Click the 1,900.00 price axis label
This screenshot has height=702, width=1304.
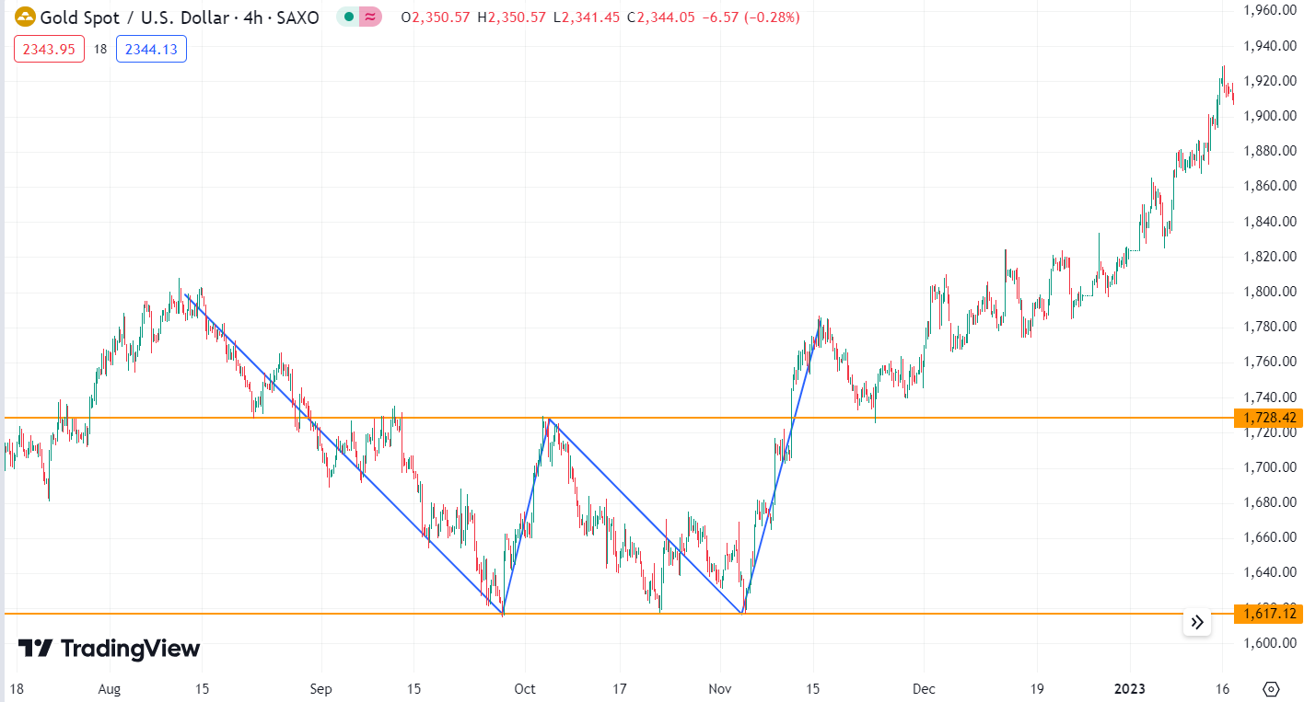point(1269,116)
